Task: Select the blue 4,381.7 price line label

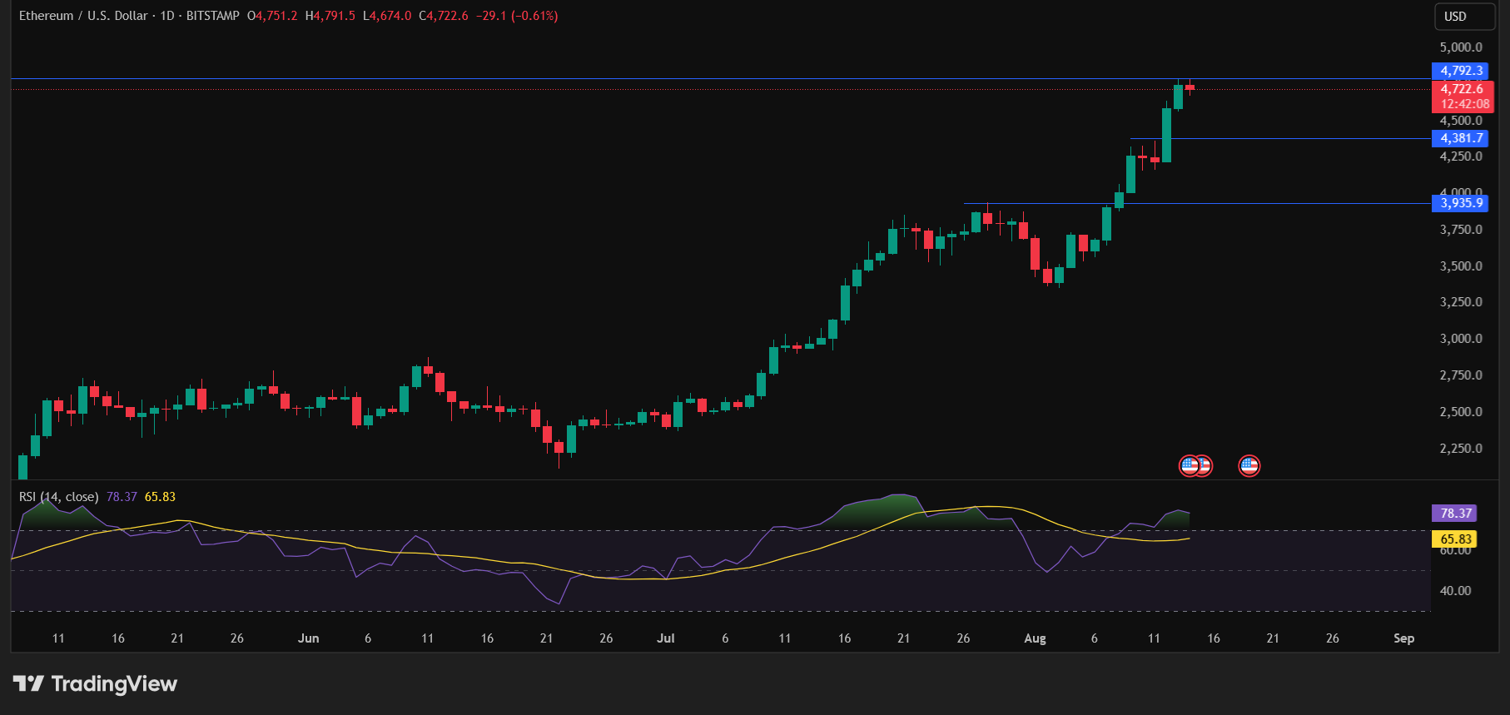Action: tap(1462, 139)
